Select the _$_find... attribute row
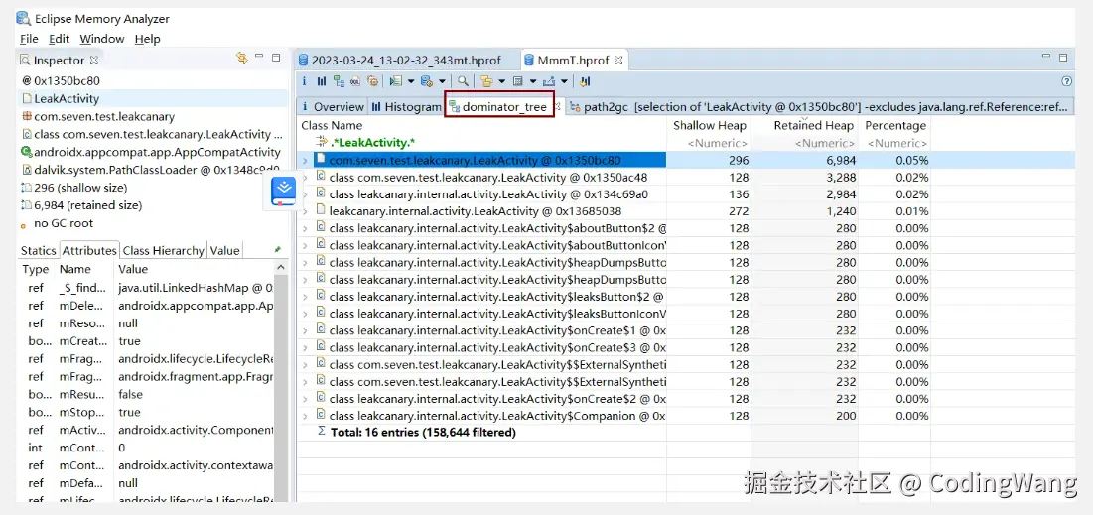Image resolution: width=1093 pixels, height=515 pixels. [146, 287]
